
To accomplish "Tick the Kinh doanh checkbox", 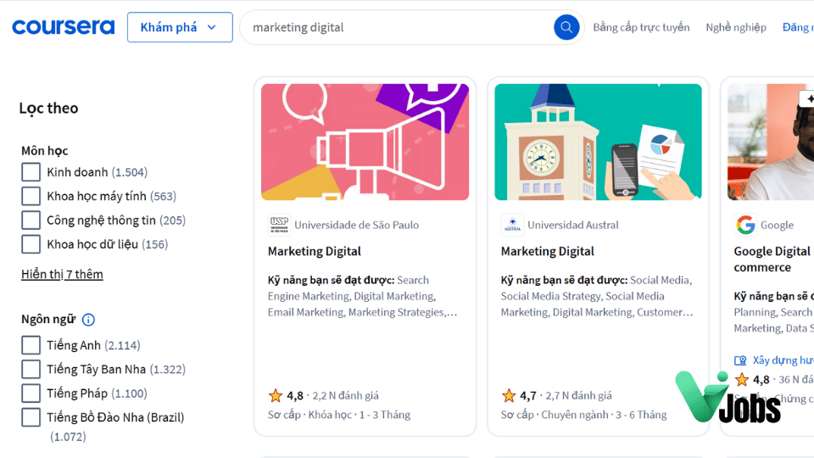I will 31,172.
